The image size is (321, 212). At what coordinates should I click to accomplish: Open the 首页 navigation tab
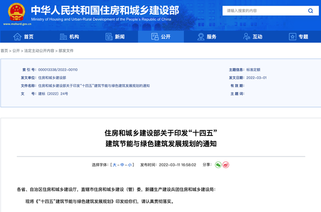(x=23, y=36)
